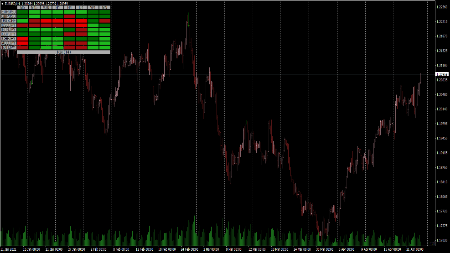Click the EURUSD pair label
The image size is (450, 253).
tap(9, 12)
